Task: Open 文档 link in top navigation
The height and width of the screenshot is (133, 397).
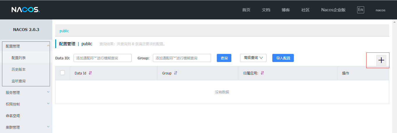Action: (266, 10)
